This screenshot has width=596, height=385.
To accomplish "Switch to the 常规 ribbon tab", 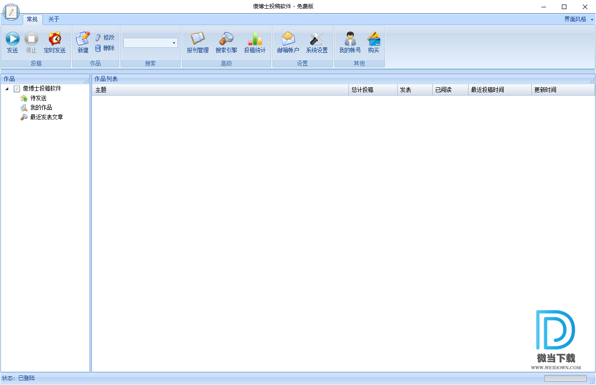I will [x=32, y=19].
